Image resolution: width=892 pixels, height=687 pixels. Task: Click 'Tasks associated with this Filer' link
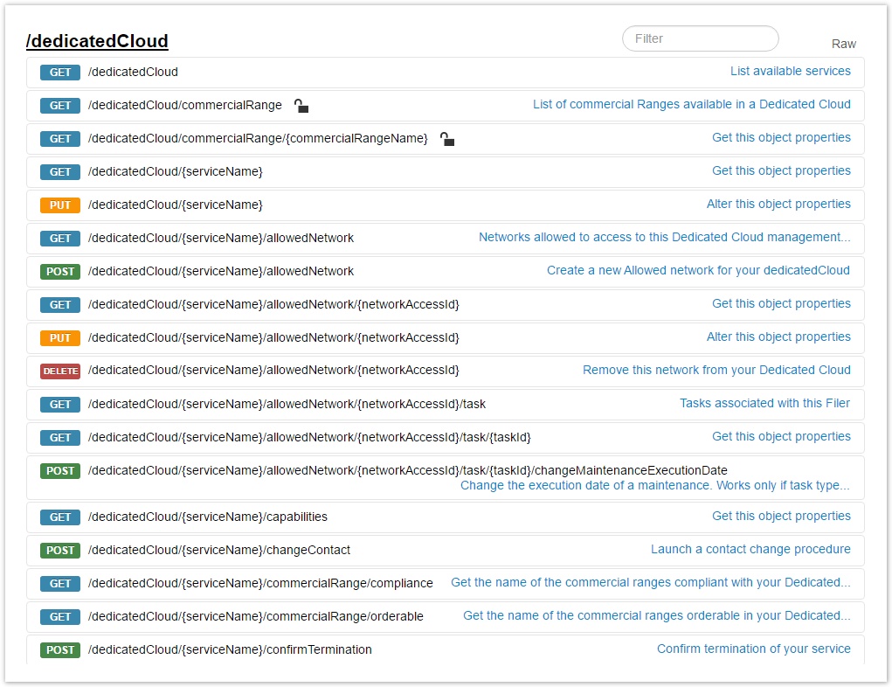[764, 404]
